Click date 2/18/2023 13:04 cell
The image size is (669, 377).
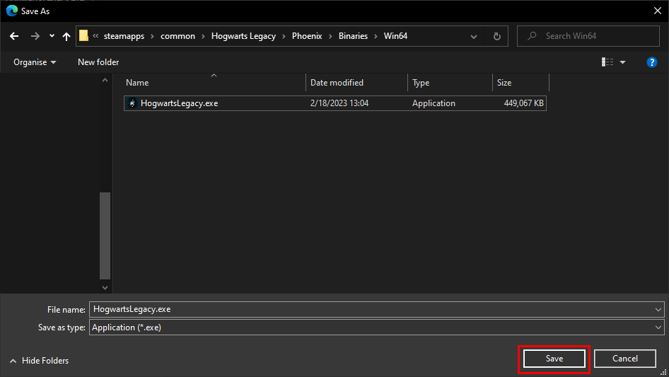tap(339, 103)
